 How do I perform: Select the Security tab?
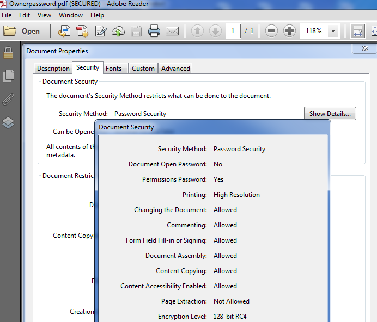point(88,67)
